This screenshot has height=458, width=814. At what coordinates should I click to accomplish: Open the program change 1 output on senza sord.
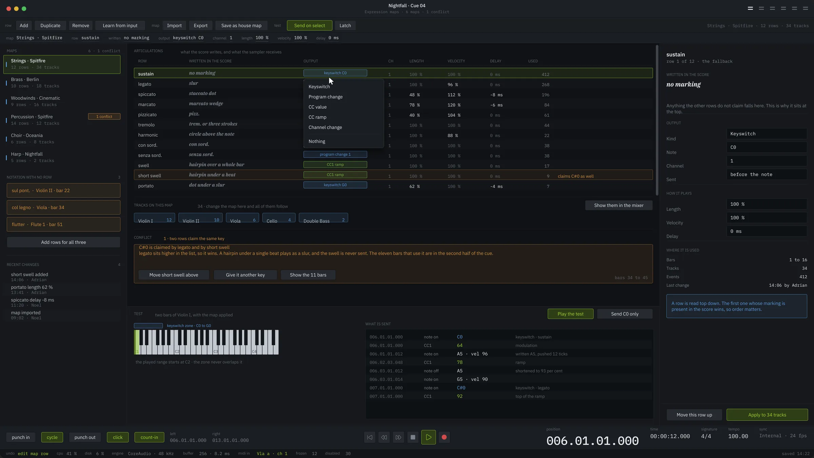click(335, 154)
